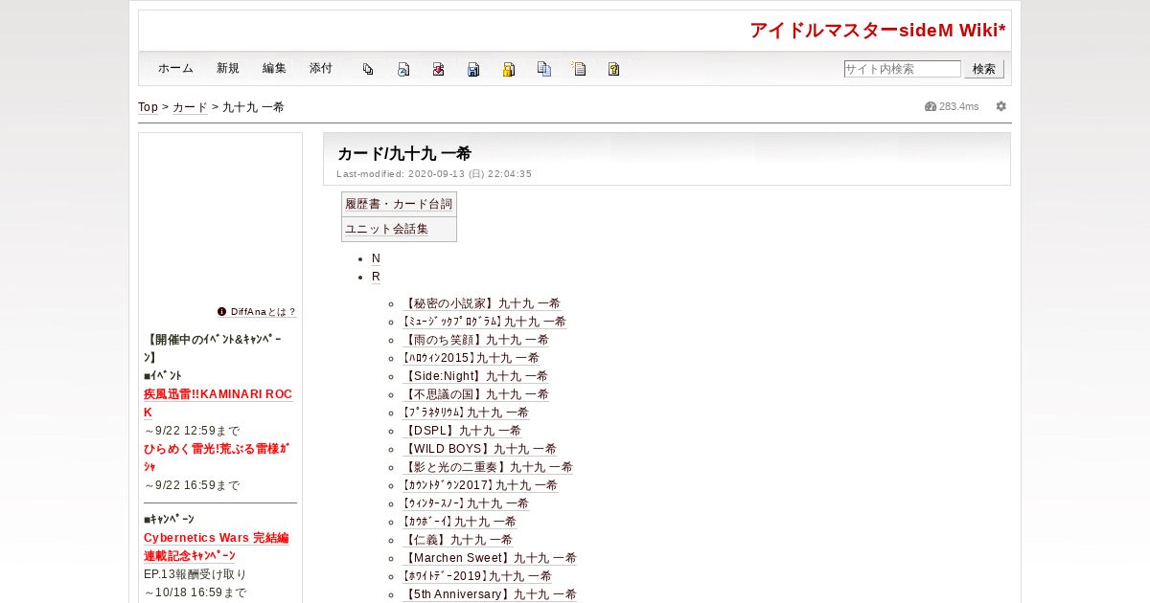Open the アイドルマスターsideM Wiki* title link
The width and height of the screenshot is (1150, 603).
877,31
